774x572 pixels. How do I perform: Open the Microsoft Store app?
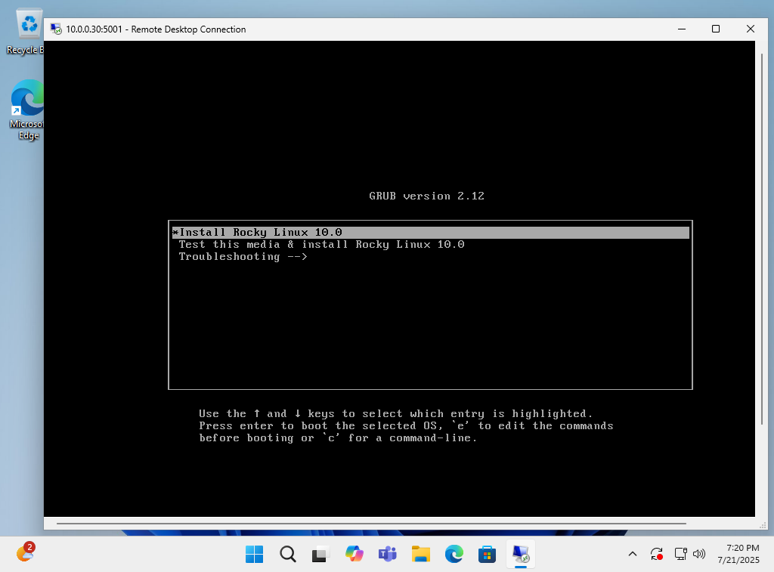click(x=487, y=554)
